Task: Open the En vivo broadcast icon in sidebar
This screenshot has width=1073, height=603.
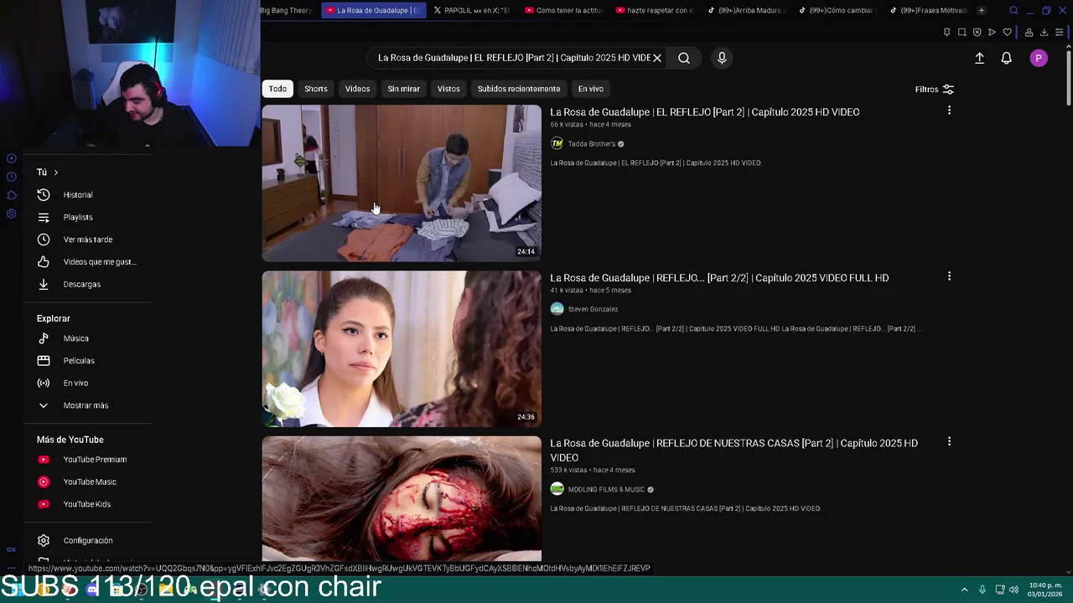Action: click(44, 384)
